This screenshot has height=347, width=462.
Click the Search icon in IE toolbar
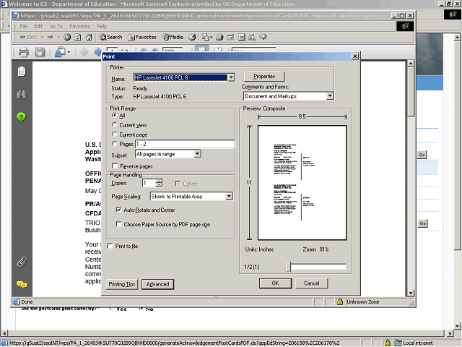click(x=110, y=37)
